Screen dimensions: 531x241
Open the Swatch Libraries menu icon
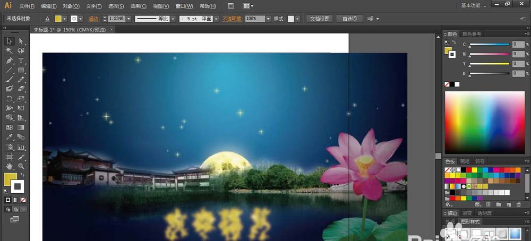(449, 205)
